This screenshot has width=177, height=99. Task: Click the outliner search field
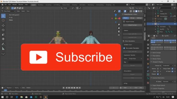(165, 8)
